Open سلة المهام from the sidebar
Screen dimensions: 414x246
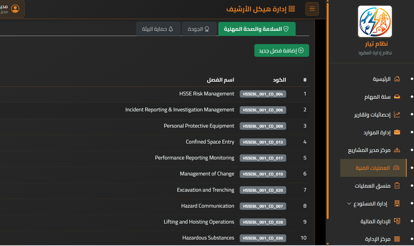click(377, 97)
